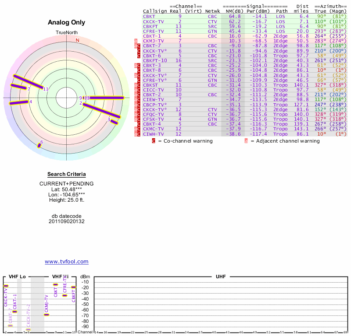Click the red N marker on the radar
Screen dimensions: 351x336
[x=78, y=40]
